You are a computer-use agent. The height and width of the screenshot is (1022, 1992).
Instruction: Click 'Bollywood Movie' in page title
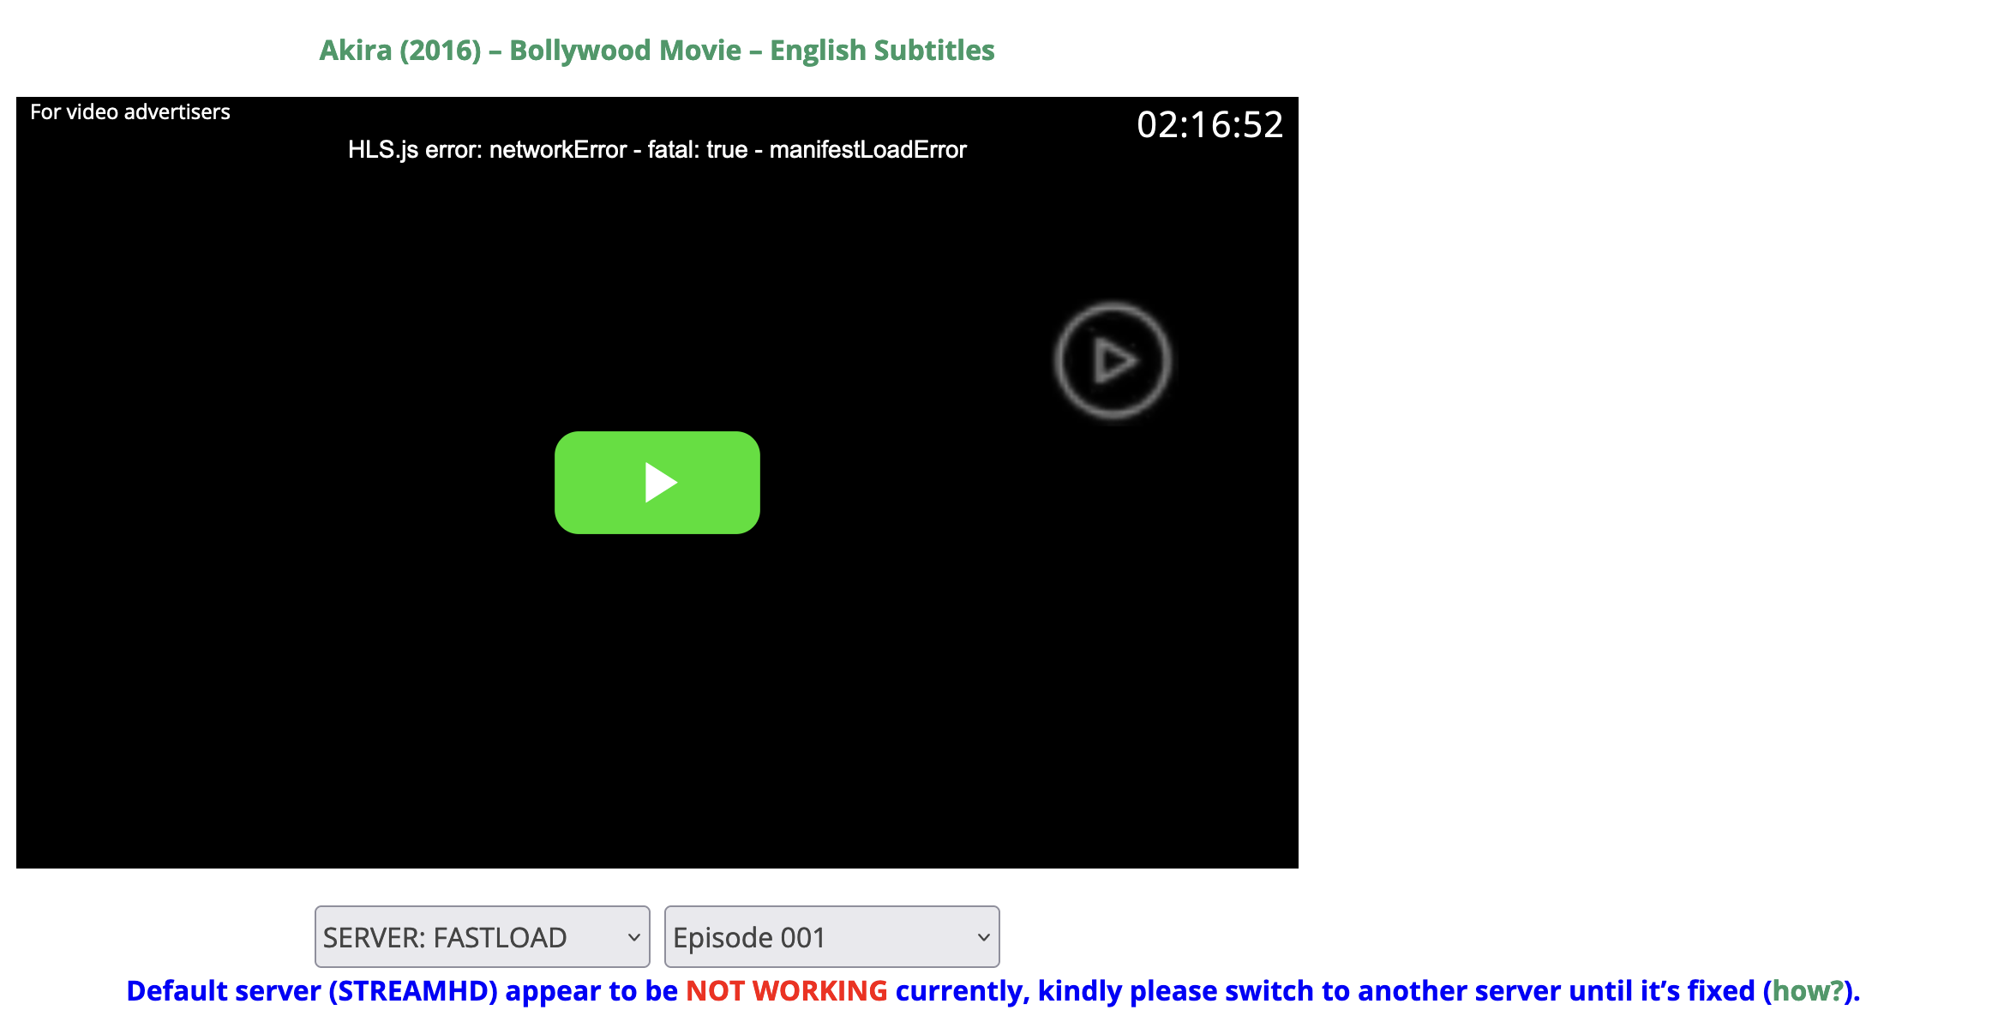coord(625,50)
